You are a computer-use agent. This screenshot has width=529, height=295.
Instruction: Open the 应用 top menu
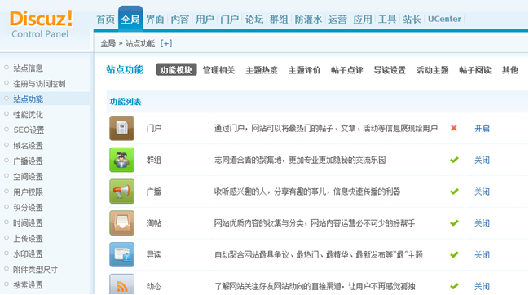pyautogui.click(x=363, y=20)
